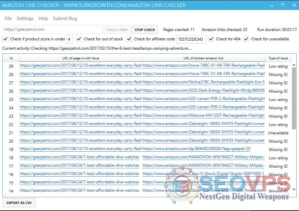Click the greyed-out CHECK LINKS button
The height and width of the screenshot is (211, 299).
pos(117,30)
